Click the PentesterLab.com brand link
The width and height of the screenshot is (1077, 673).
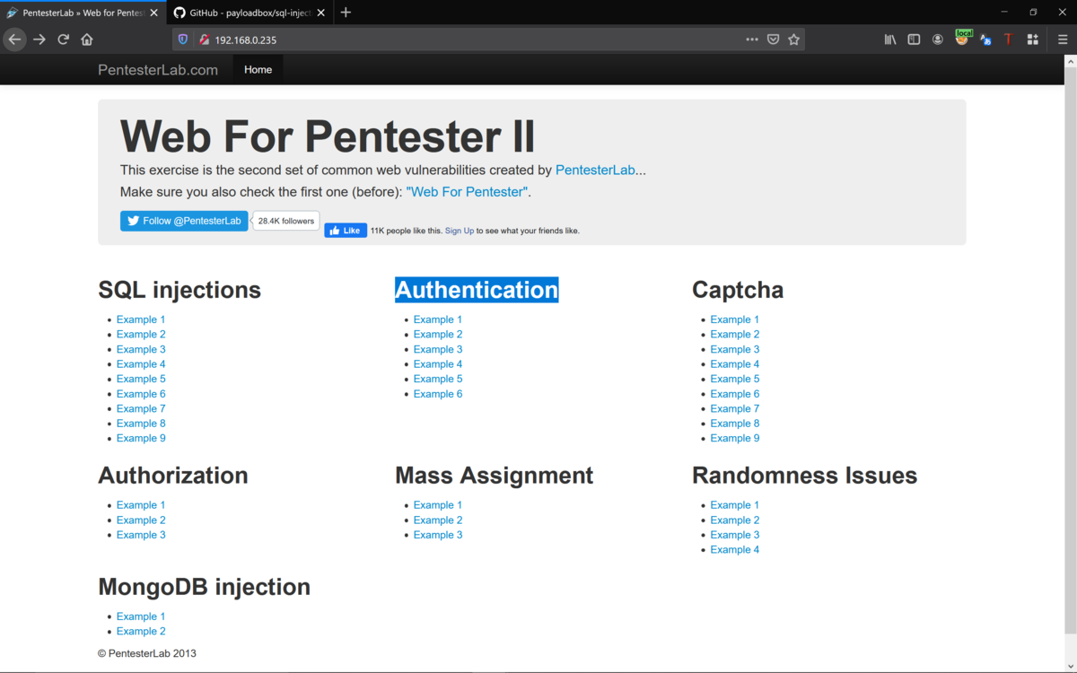click(x=158, y=70)
